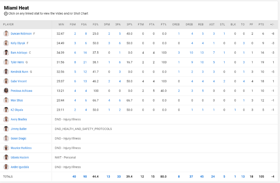Click KZ Okpala's headshot thumbnail

click(x=6, y=110)
